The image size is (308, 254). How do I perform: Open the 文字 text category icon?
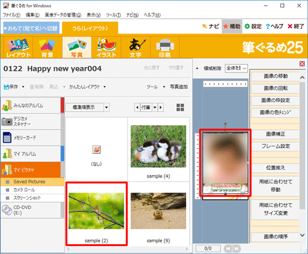(136, 47)
